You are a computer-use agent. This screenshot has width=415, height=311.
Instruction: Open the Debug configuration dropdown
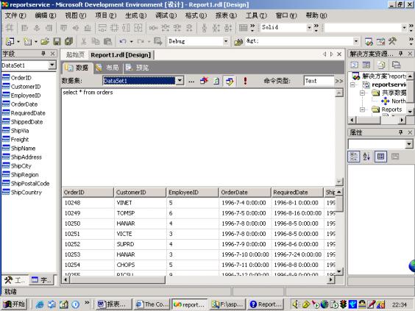point(226,41)
